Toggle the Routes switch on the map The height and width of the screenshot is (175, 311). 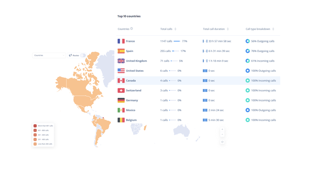83,55
